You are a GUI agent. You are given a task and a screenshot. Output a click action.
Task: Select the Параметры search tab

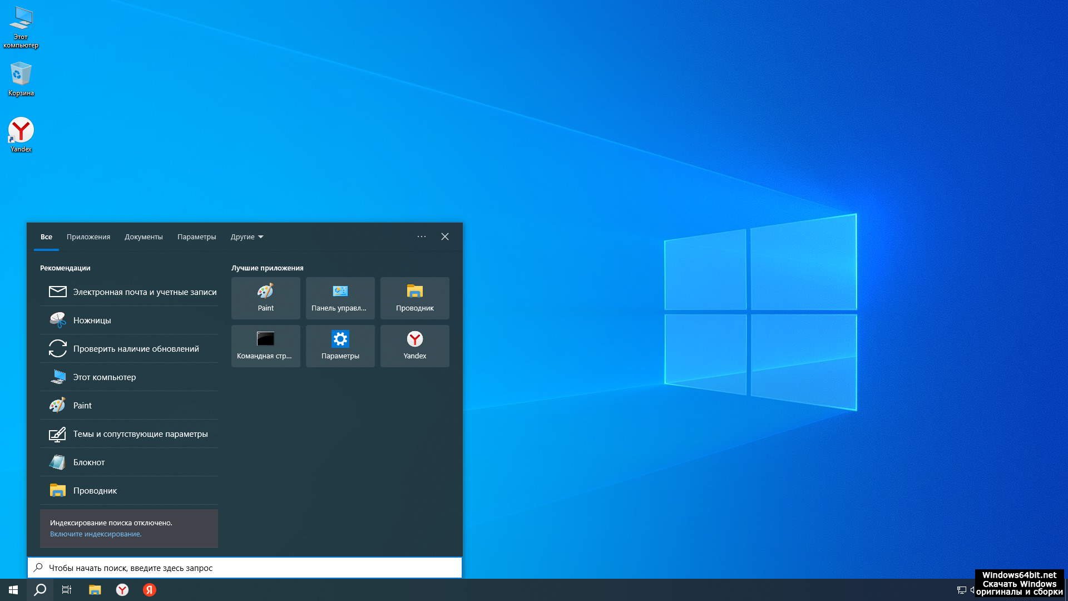point(196,237)
